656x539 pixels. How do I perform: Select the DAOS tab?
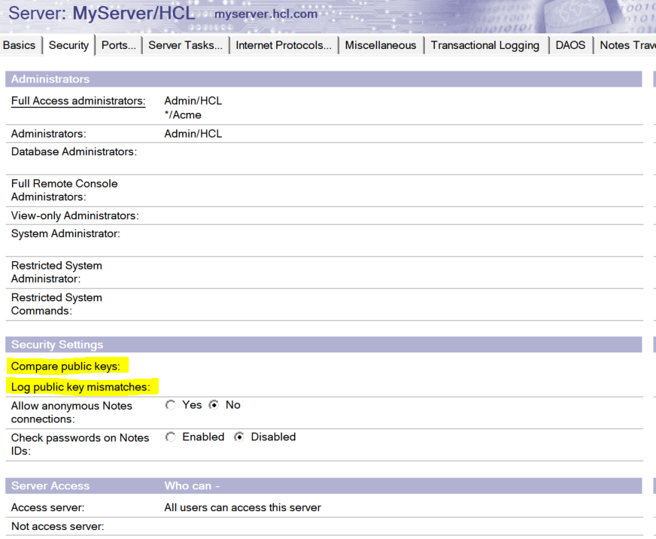point(570,45)
